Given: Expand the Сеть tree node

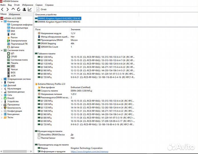Looking at the screenshot, I should point(2,95).
